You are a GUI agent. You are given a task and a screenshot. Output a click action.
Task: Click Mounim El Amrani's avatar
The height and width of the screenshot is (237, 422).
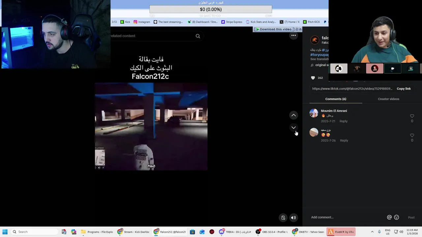pyautogui.click(x=314, y=113)
